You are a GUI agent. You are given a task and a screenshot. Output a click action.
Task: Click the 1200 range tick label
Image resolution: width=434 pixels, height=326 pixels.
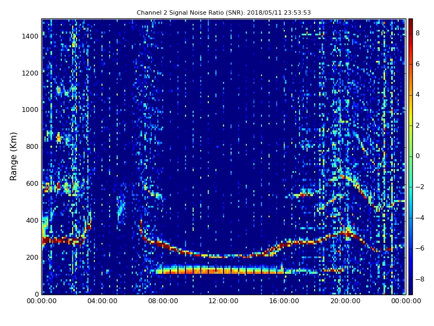pos(30,73)
